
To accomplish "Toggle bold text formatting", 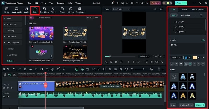I will [172, 64].
